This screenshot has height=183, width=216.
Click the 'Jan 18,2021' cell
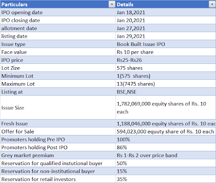[x=166, y=12]
